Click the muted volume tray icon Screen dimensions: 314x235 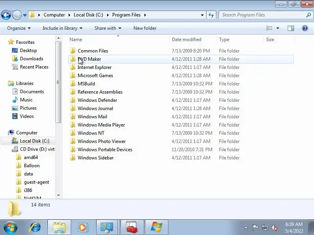pyautogui.click(x=274, y=228)
